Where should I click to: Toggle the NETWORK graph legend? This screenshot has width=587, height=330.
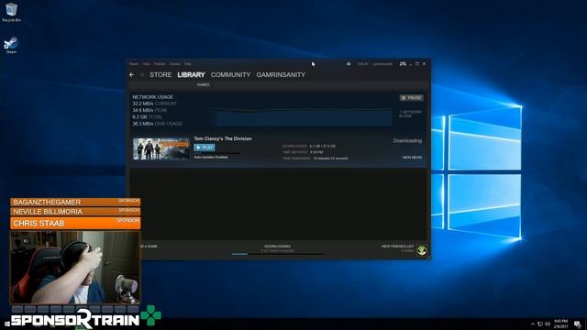pyautogui.click(x=411, y=112)
